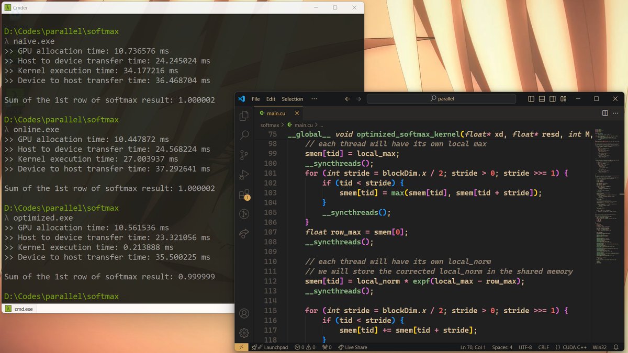The width and height of the screenshot is (628, 353).
Task: Click the main.cu breadcrumb item
Action: click(x=300, y=125)
